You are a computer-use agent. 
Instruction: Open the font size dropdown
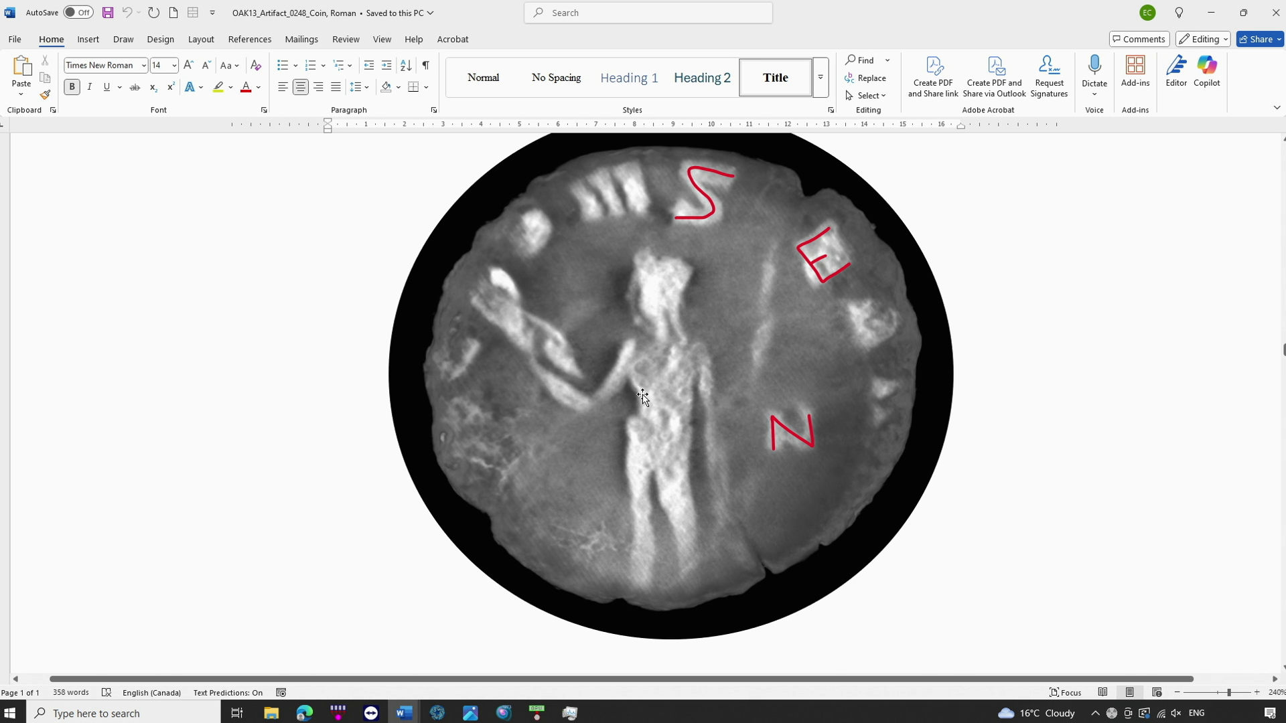[174, 66]
